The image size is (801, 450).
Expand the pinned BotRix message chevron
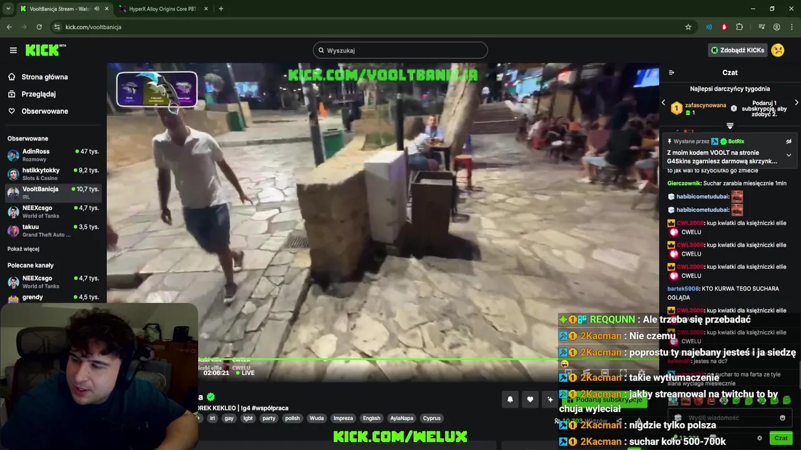788,155
